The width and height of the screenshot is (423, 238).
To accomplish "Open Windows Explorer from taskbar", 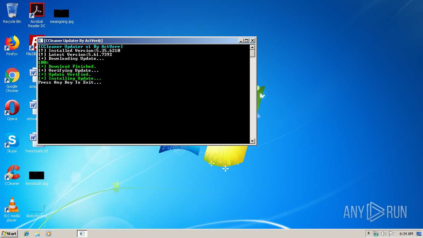I will pyautogui.click(x=37, y=234).
